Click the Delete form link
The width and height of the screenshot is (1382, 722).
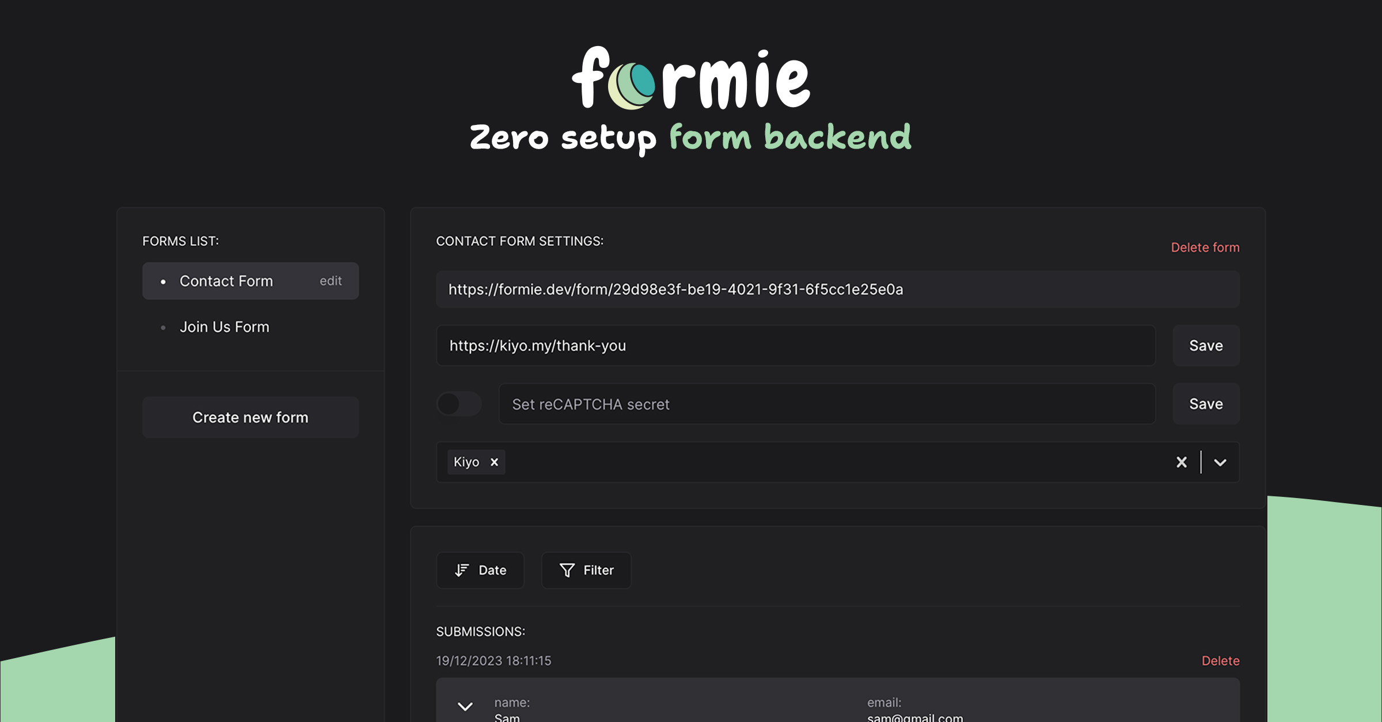coord(1205,247)
